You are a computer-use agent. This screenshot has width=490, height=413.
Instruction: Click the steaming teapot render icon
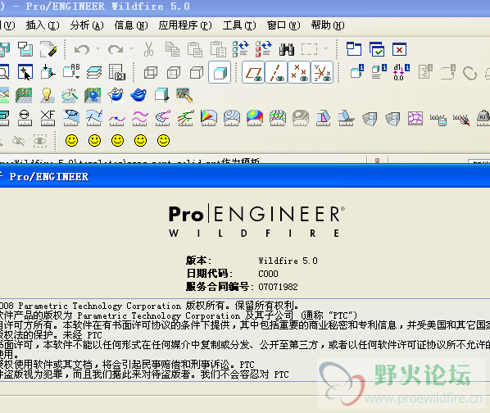tap(116, 95)
